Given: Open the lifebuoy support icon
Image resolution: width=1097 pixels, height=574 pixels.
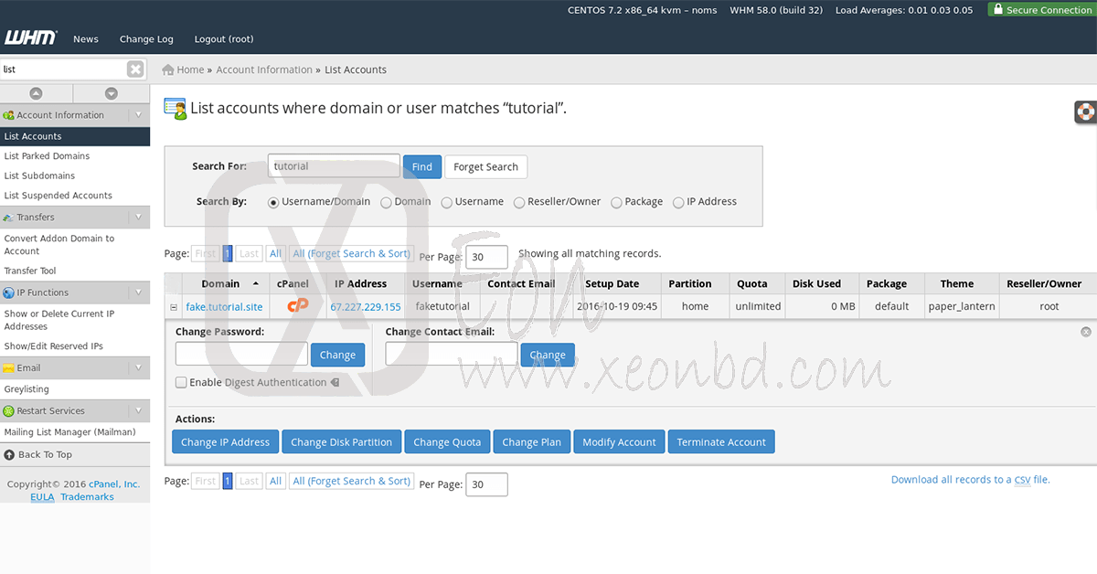Looking at the screenshot, I should [x=1085, y=112].
